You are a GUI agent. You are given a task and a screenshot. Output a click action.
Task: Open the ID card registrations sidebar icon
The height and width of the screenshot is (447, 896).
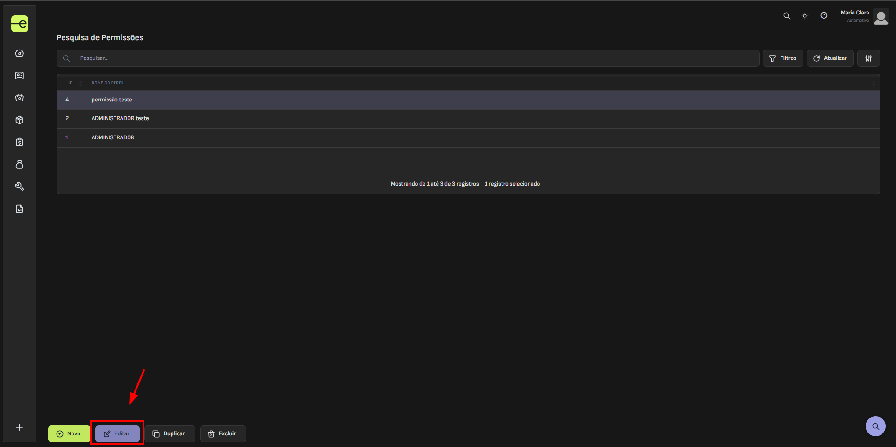tap(20, 76)
